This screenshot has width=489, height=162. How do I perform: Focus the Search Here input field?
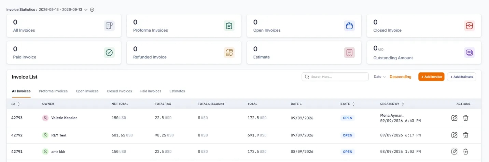tap(335, 77)
